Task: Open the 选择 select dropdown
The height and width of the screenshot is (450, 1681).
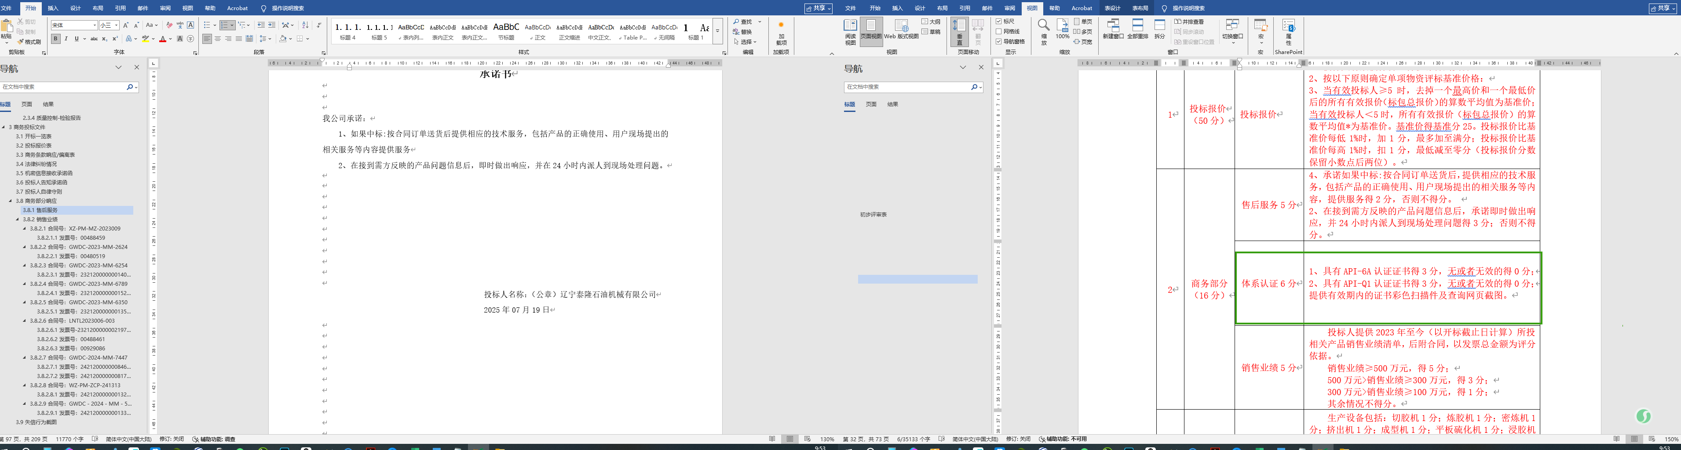Action: [745, 42]
